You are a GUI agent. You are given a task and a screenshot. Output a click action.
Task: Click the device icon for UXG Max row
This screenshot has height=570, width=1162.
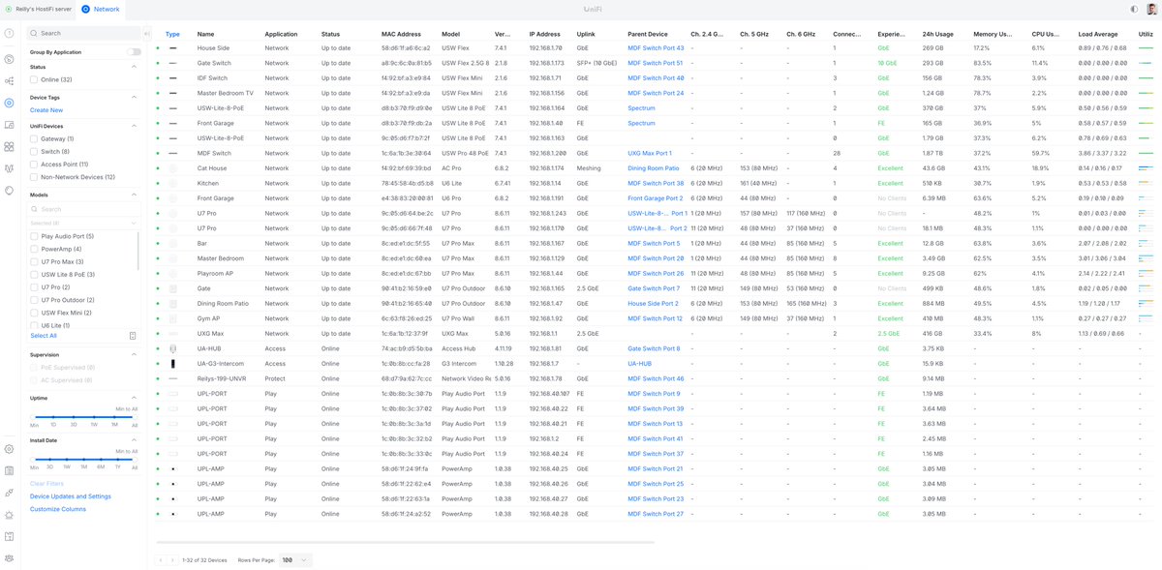point(173,334)
